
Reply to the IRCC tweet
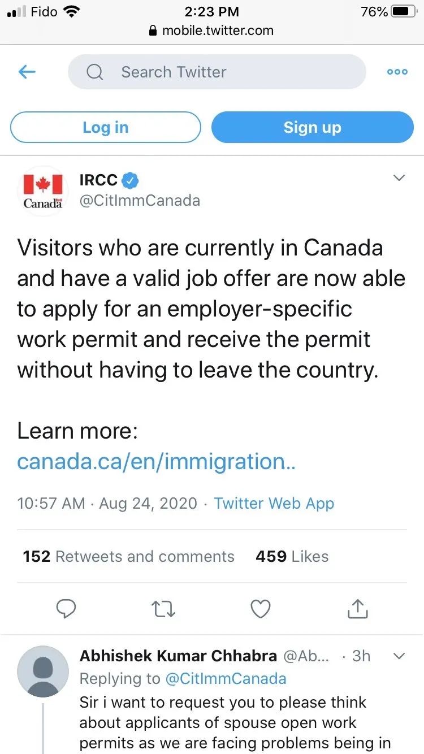[x=67, y=609]
